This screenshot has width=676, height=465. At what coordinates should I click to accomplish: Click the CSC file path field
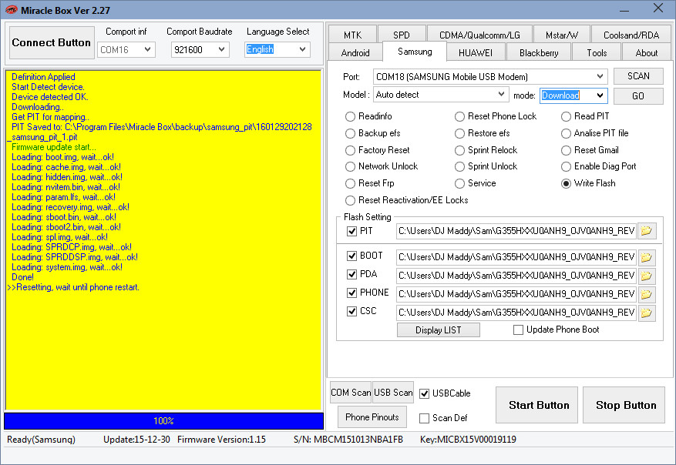pyautogui.click(x=516, y=313)
